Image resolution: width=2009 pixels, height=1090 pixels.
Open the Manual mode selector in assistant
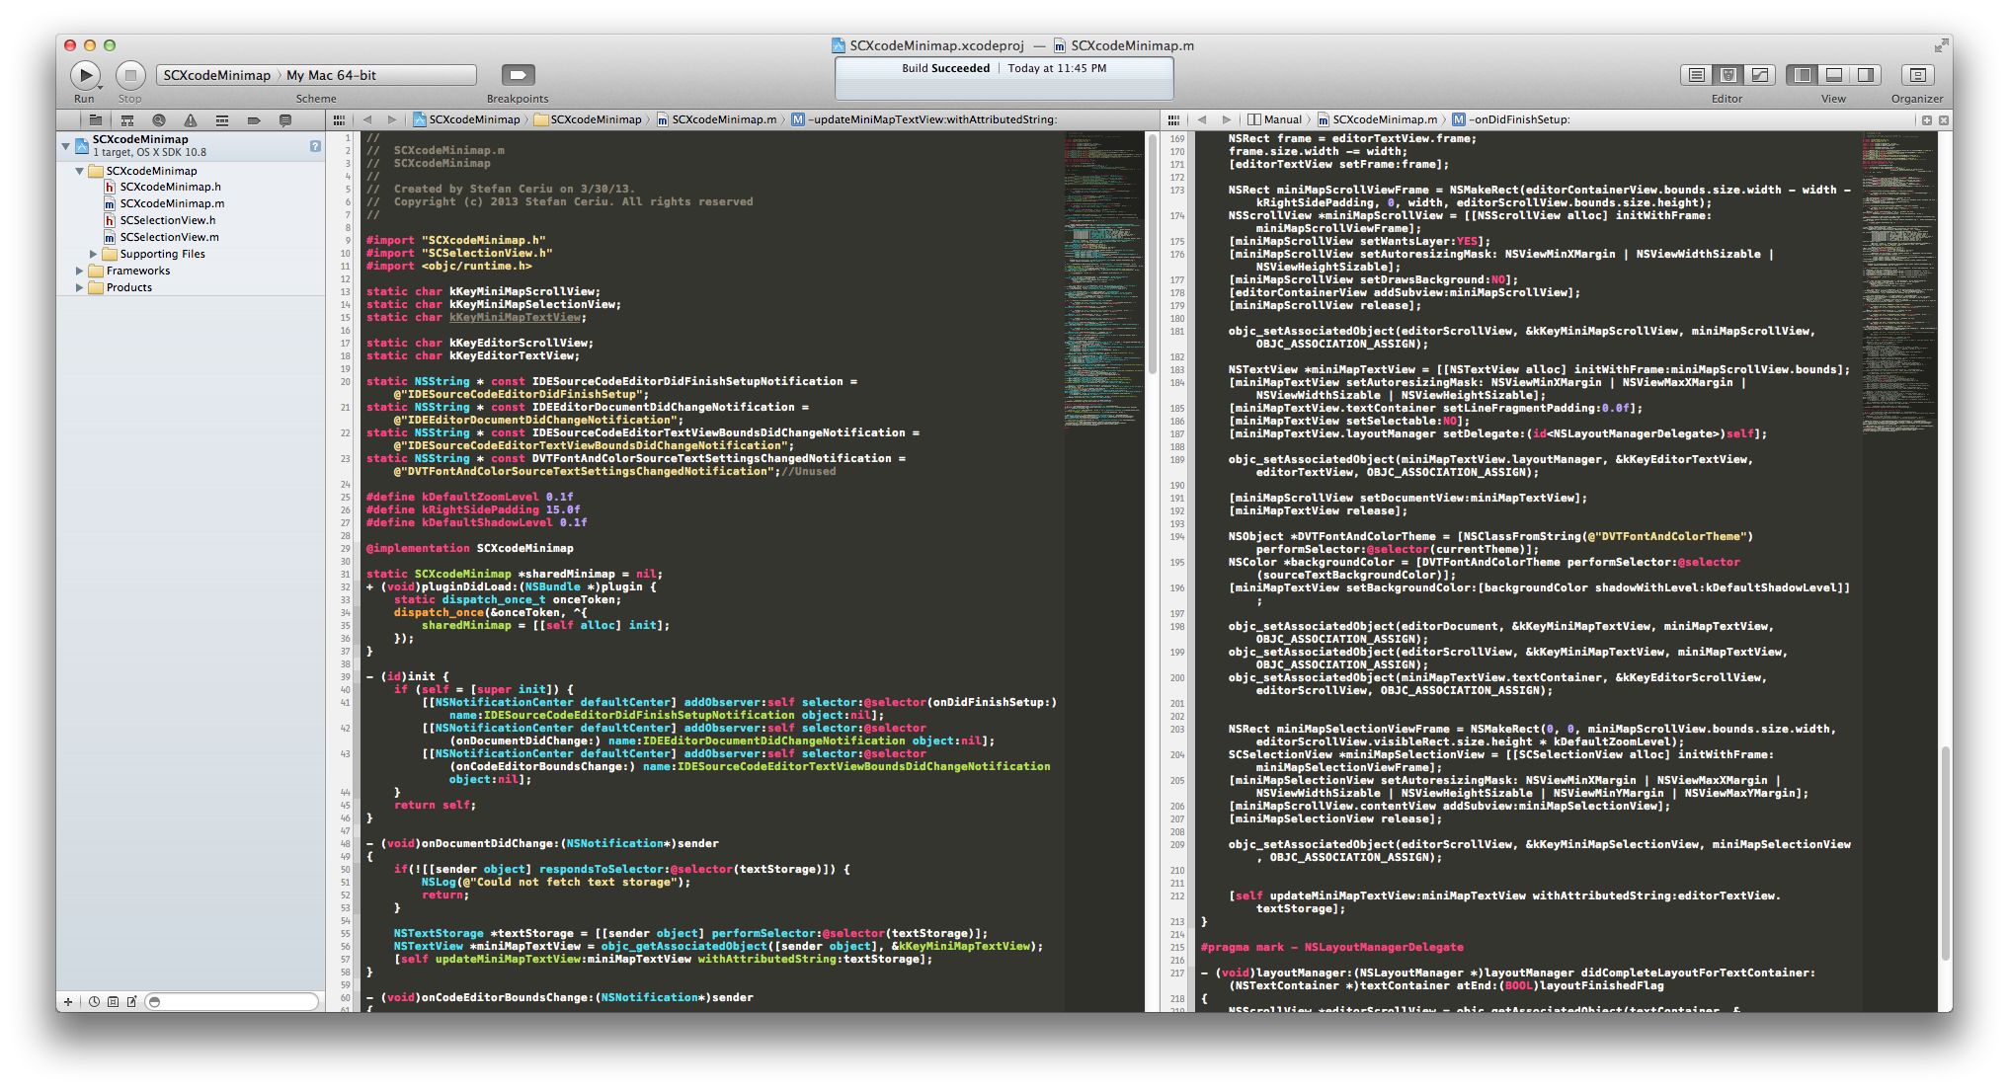1275,120
